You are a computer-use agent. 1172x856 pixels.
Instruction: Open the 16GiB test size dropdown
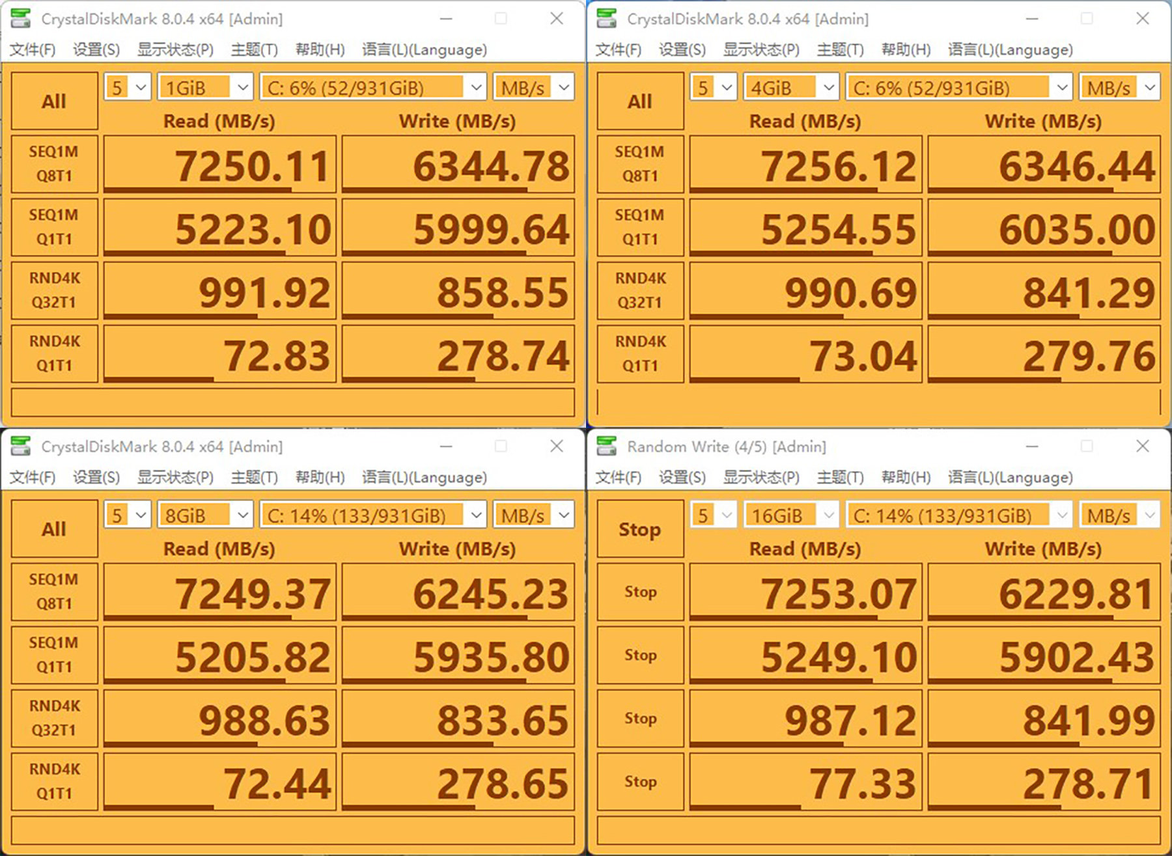click(791, 515)
